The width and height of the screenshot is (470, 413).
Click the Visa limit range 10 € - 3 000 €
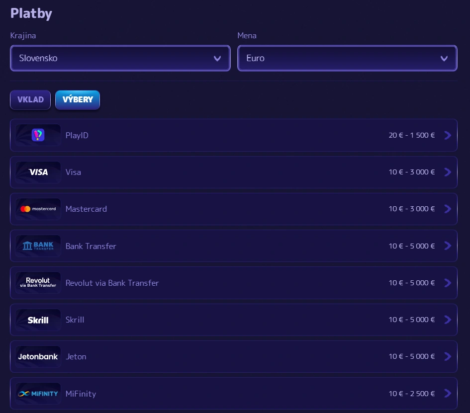(x=411, y=172)
